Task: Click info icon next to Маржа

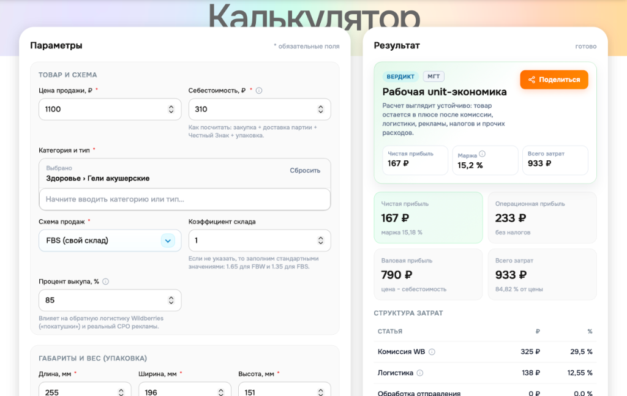Action: click(x=482, y=154)
